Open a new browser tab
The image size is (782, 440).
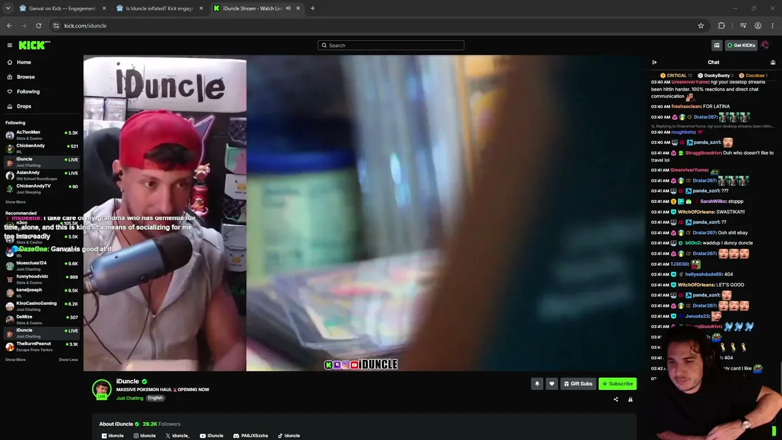[313, 9]
